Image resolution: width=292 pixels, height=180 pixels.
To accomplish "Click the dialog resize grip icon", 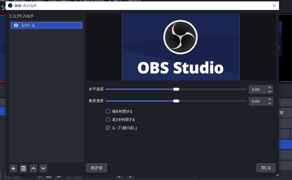I will coord(277,175).
